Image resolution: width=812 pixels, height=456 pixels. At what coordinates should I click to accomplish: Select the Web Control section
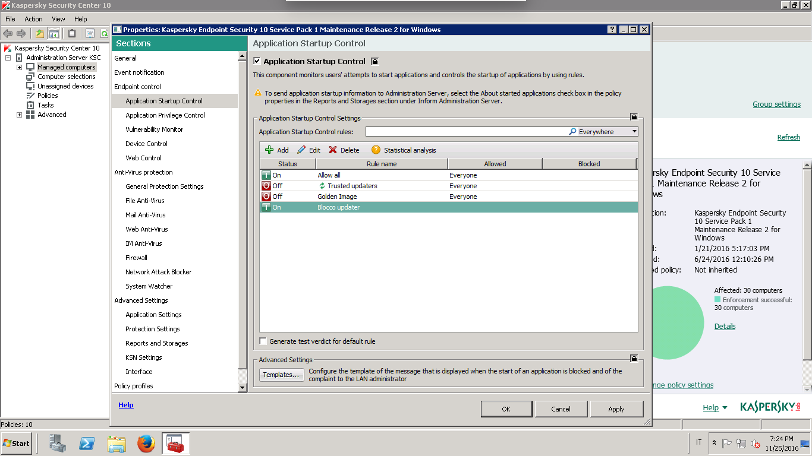point(143,158)
